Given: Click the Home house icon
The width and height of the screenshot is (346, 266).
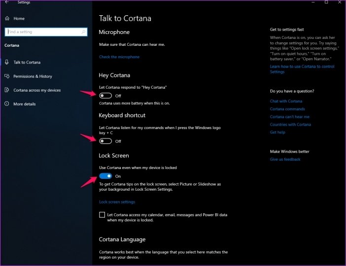Looking at the screenshot, I should click(x=7, y=18).
